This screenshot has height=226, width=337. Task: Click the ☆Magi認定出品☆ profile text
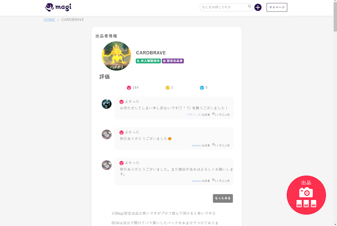click(x=164, y=214)
